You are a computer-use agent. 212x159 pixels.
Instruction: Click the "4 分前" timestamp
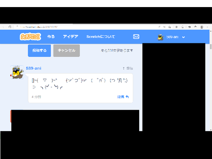[x=36, y=97]
